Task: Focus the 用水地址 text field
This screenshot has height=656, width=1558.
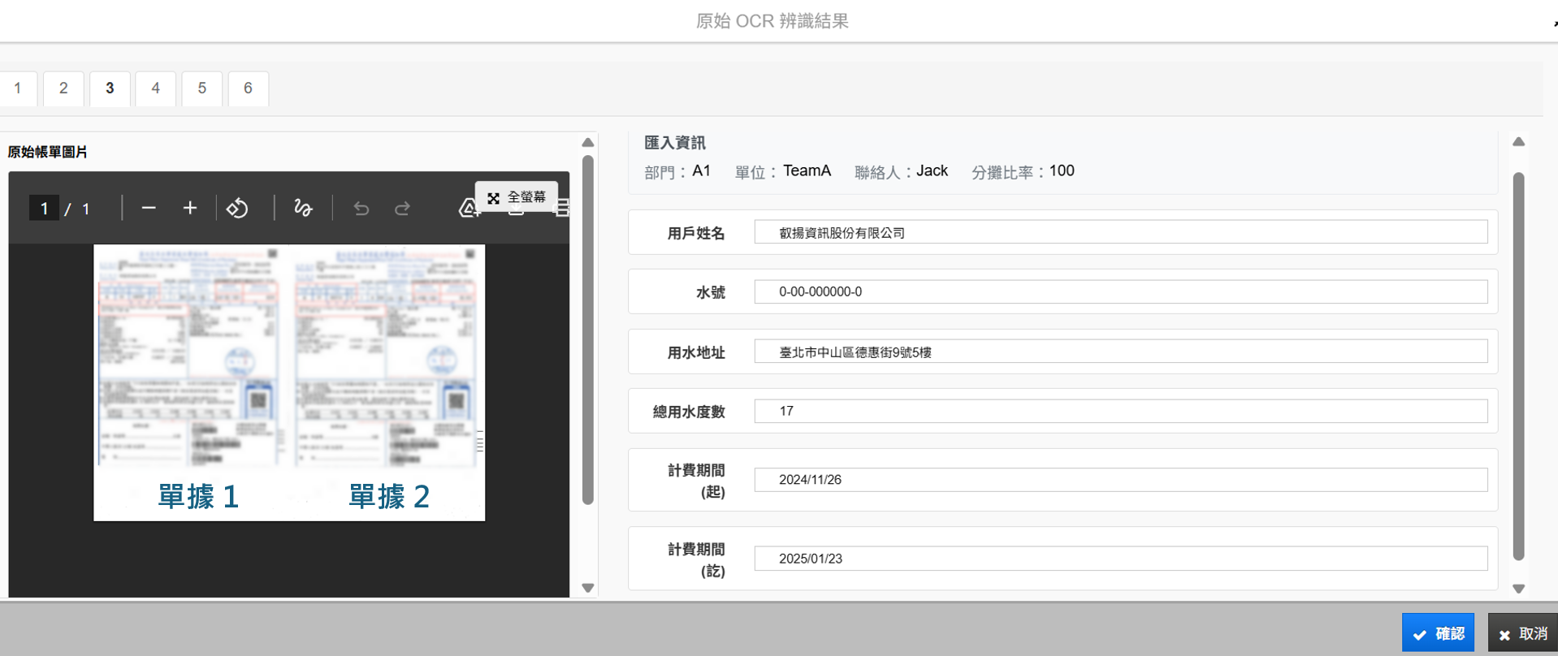Action: [x=1120, y=352]
